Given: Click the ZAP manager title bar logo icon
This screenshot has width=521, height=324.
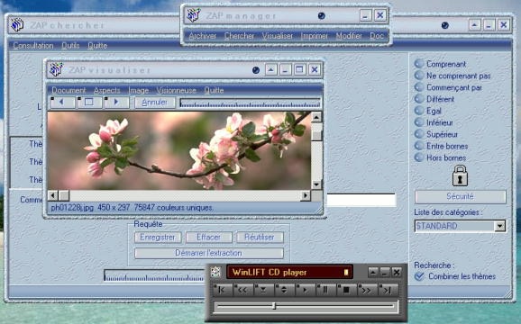Looking at the screenshot, I should (193, 15).
